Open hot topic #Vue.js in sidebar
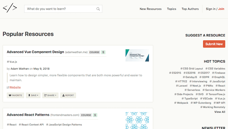 220,98
